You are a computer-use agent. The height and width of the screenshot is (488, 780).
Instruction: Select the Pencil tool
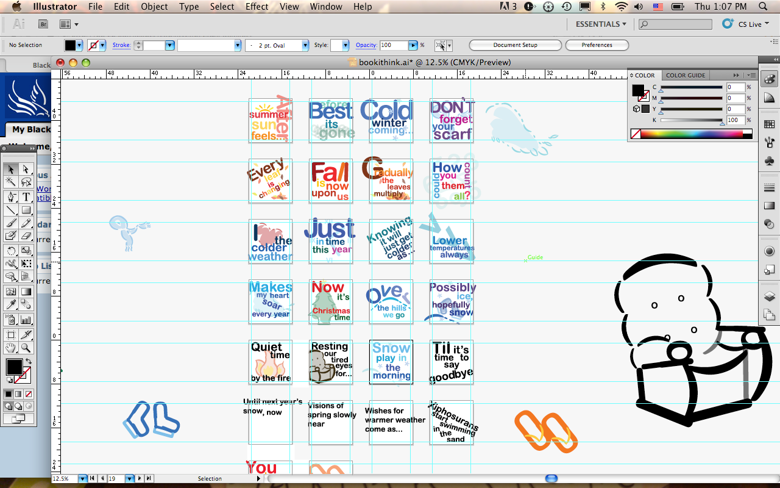coord(26,223)
